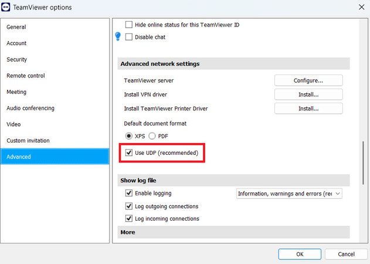This screenshot has height=264, width=370.
Task: Discard changes with the Cancel button
Action: (346, 254)
